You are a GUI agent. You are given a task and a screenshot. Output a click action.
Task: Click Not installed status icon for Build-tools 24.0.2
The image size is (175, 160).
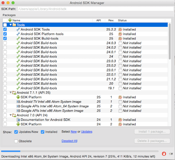pos(120,47)
